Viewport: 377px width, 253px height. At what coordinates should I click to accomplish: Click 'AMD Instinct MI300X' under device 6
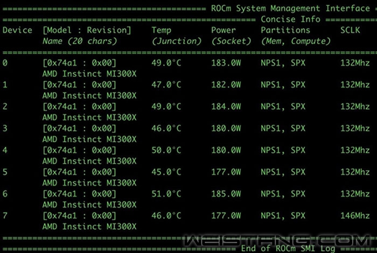point(89,205)
